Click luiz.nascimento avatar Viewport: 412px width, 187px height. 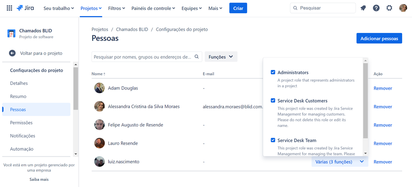[99, 161]
